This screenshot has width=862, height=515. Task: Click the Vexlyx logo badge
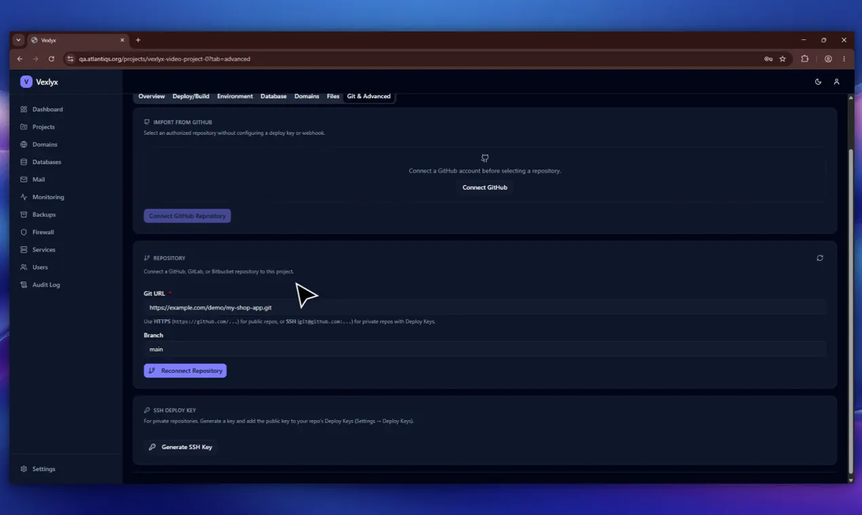26,82
